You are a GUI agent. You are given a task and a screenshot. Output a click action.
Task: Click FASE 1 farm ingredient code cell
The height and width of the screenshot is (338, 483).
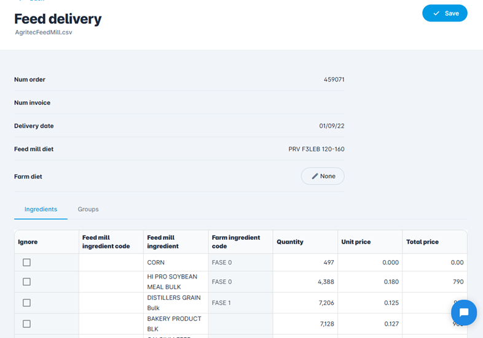(x=240, y=302)
